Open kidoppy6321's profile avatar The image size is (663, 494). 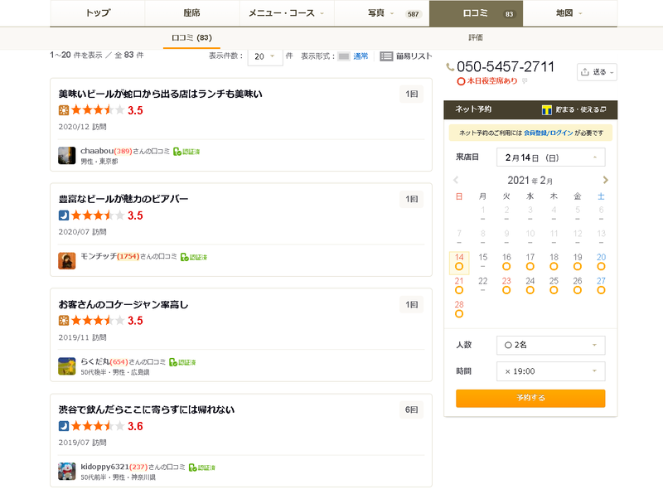point(67,471)
